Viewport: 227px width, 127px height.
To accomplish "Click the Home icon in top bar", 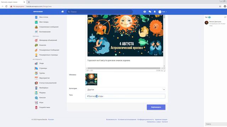I will [x=62, y=12].
